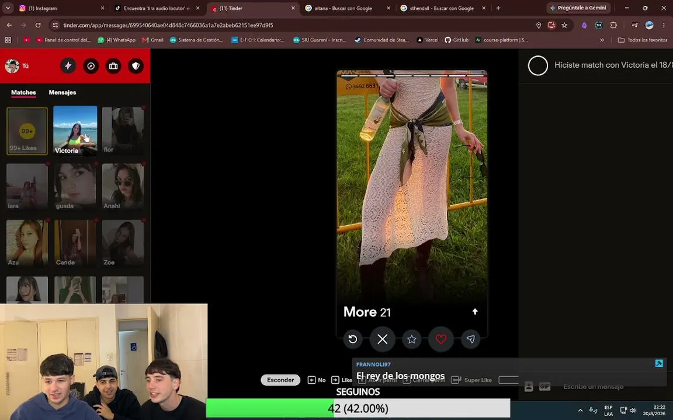Switch to the Mensajes tab
Viewport: 673px width, 420px height.
click(63, 92)
